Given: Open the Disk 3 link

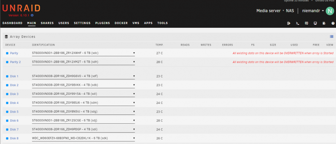Looking at the screenshot, I should (14, 94).
